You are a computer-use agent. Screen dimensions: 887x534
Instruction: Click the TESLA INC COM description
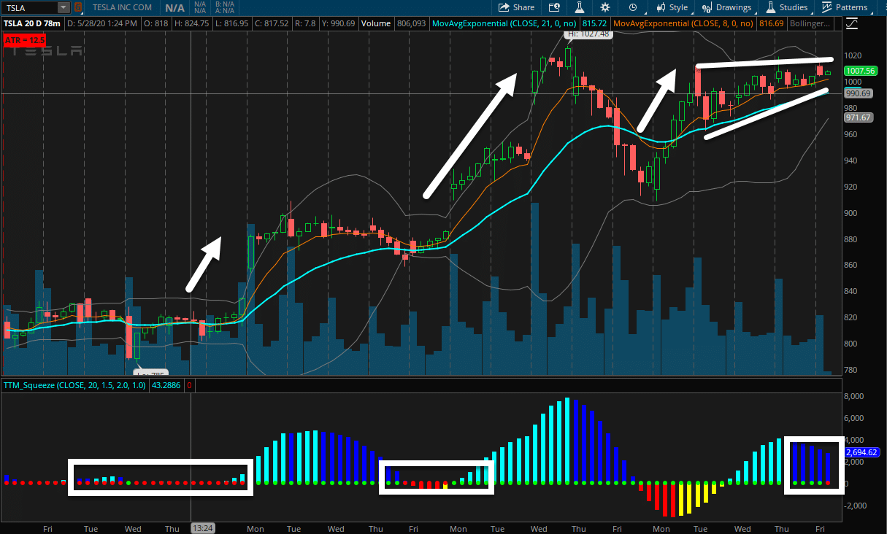[123, 7]
